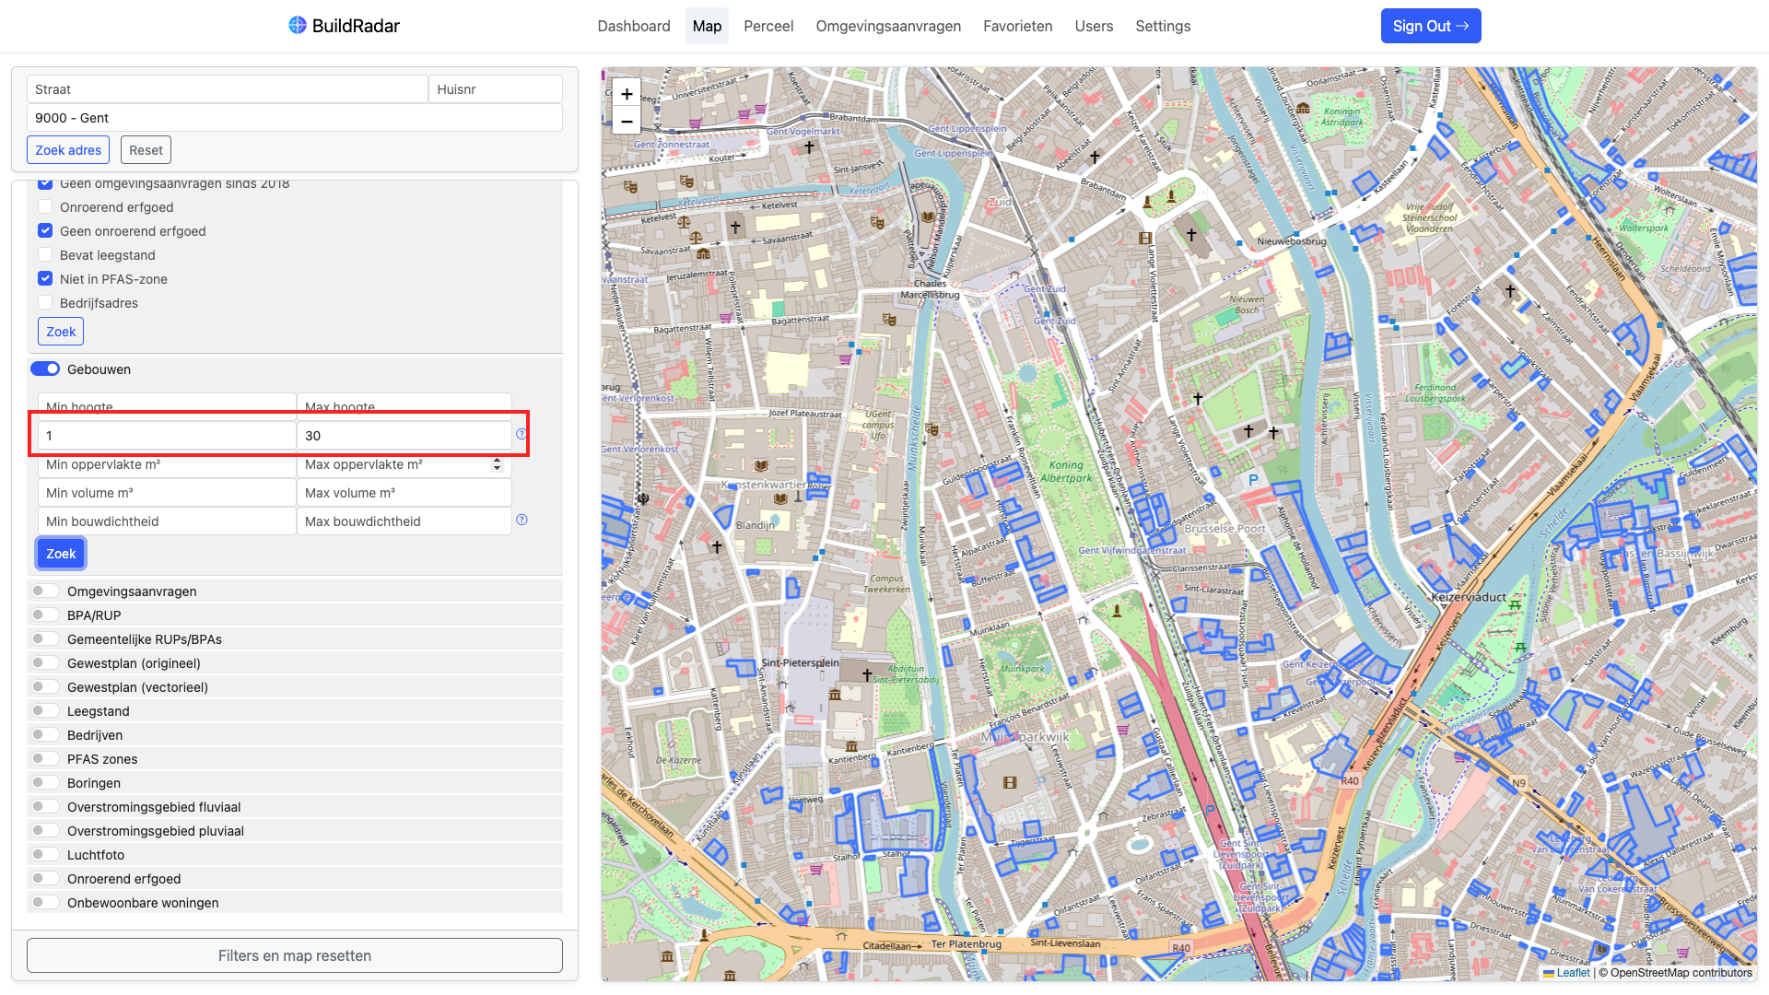Screen dimensions: 1769x995
Task: Enable the Luchtfoto layer toggle
Action: coord(45,855)
